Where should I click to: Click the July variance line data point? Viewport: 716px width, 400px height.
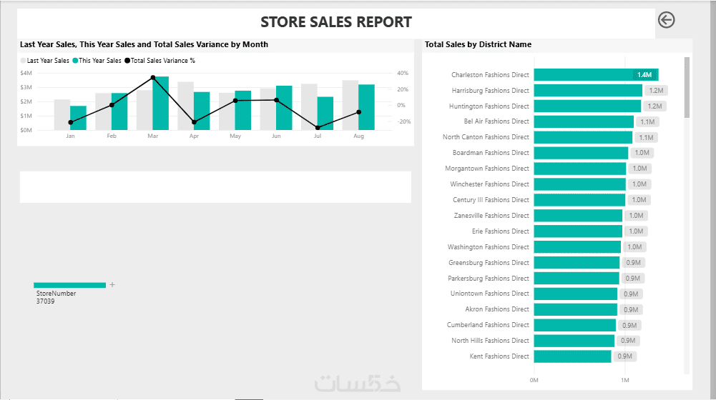pyautogui.click(x=317, y=128)
